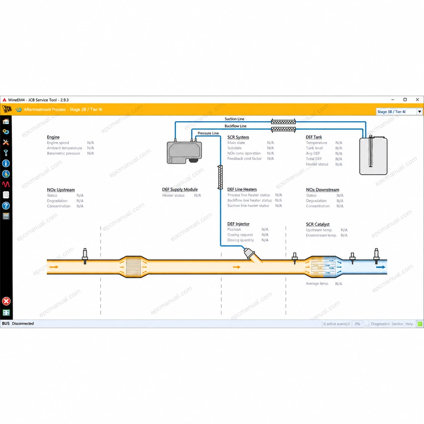The width and height of the screenshot is (424, 424).
Task: Open the blue question mark help icon
Action: click(6, 206)
